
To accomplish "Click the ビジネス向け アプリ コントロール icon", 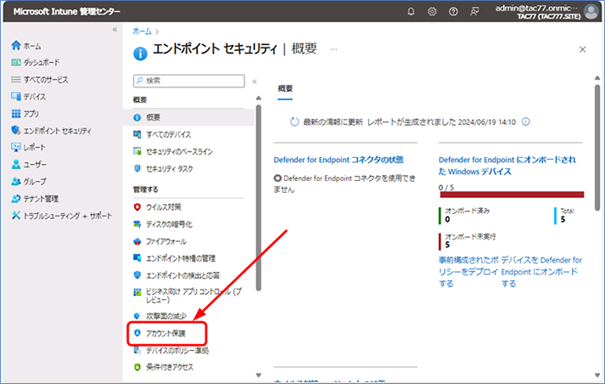I will pyautogui.click(x=137, y=292).
